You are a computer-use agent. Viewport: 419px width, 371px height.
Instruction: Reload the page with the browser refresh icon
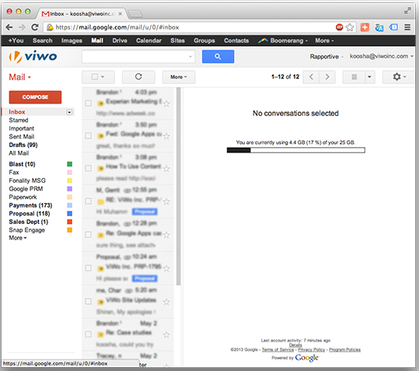coord(35,27)
